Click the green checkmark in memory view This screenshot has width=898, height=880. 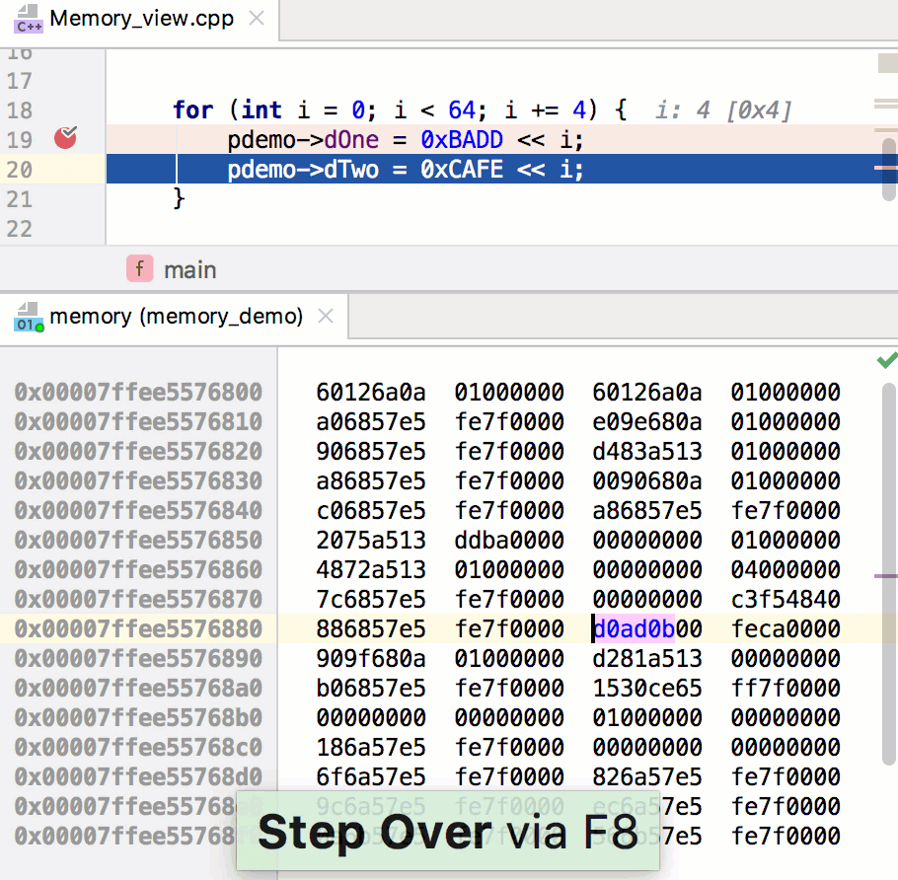point(886,360)
